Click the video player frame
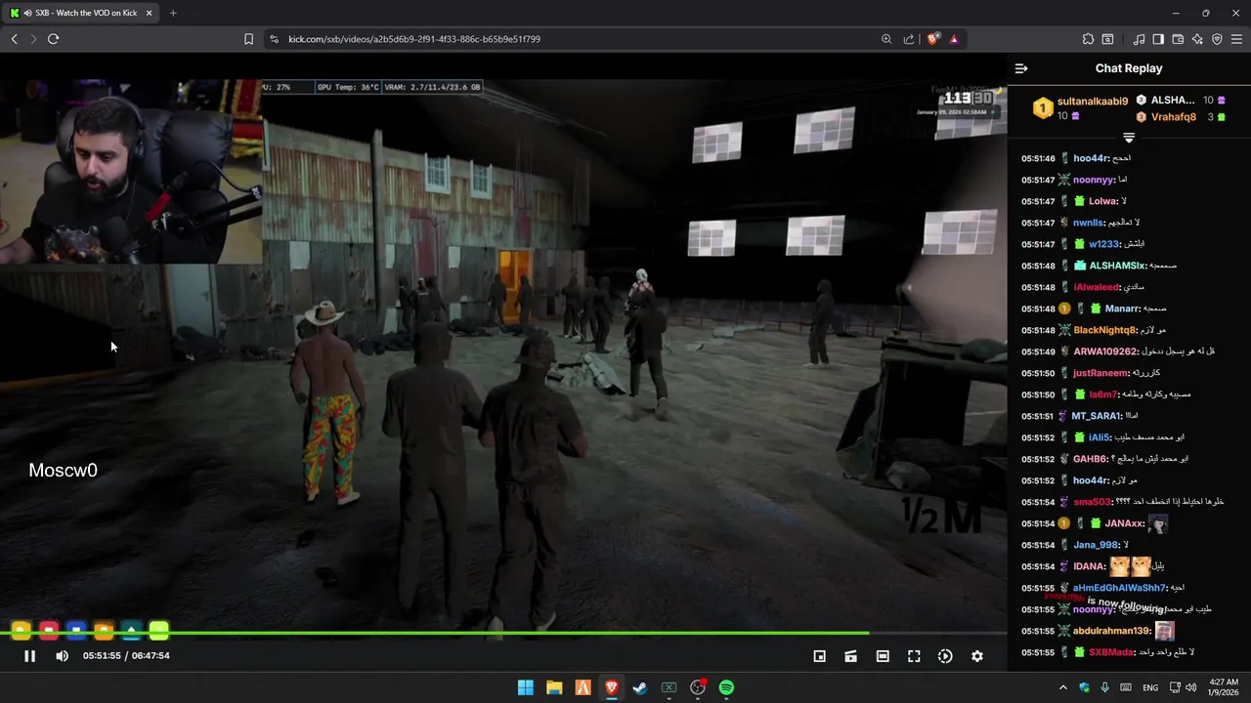Viewport: 1251px width, 703px height. pyautogui.click(x=503, y=361)
